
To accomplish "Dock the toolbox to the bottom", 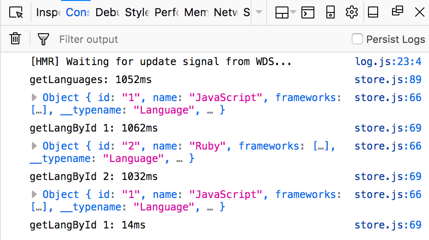I will click(x=373, y=12).
